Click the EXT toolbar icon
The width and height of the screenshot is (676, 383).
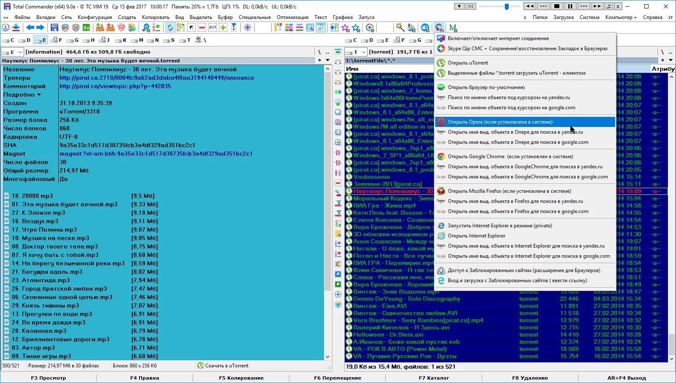coord(213,28)
